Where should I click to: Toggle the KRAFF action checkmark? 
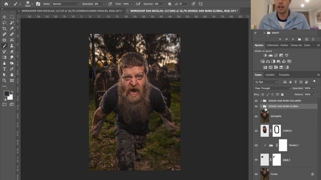point(255,33)
